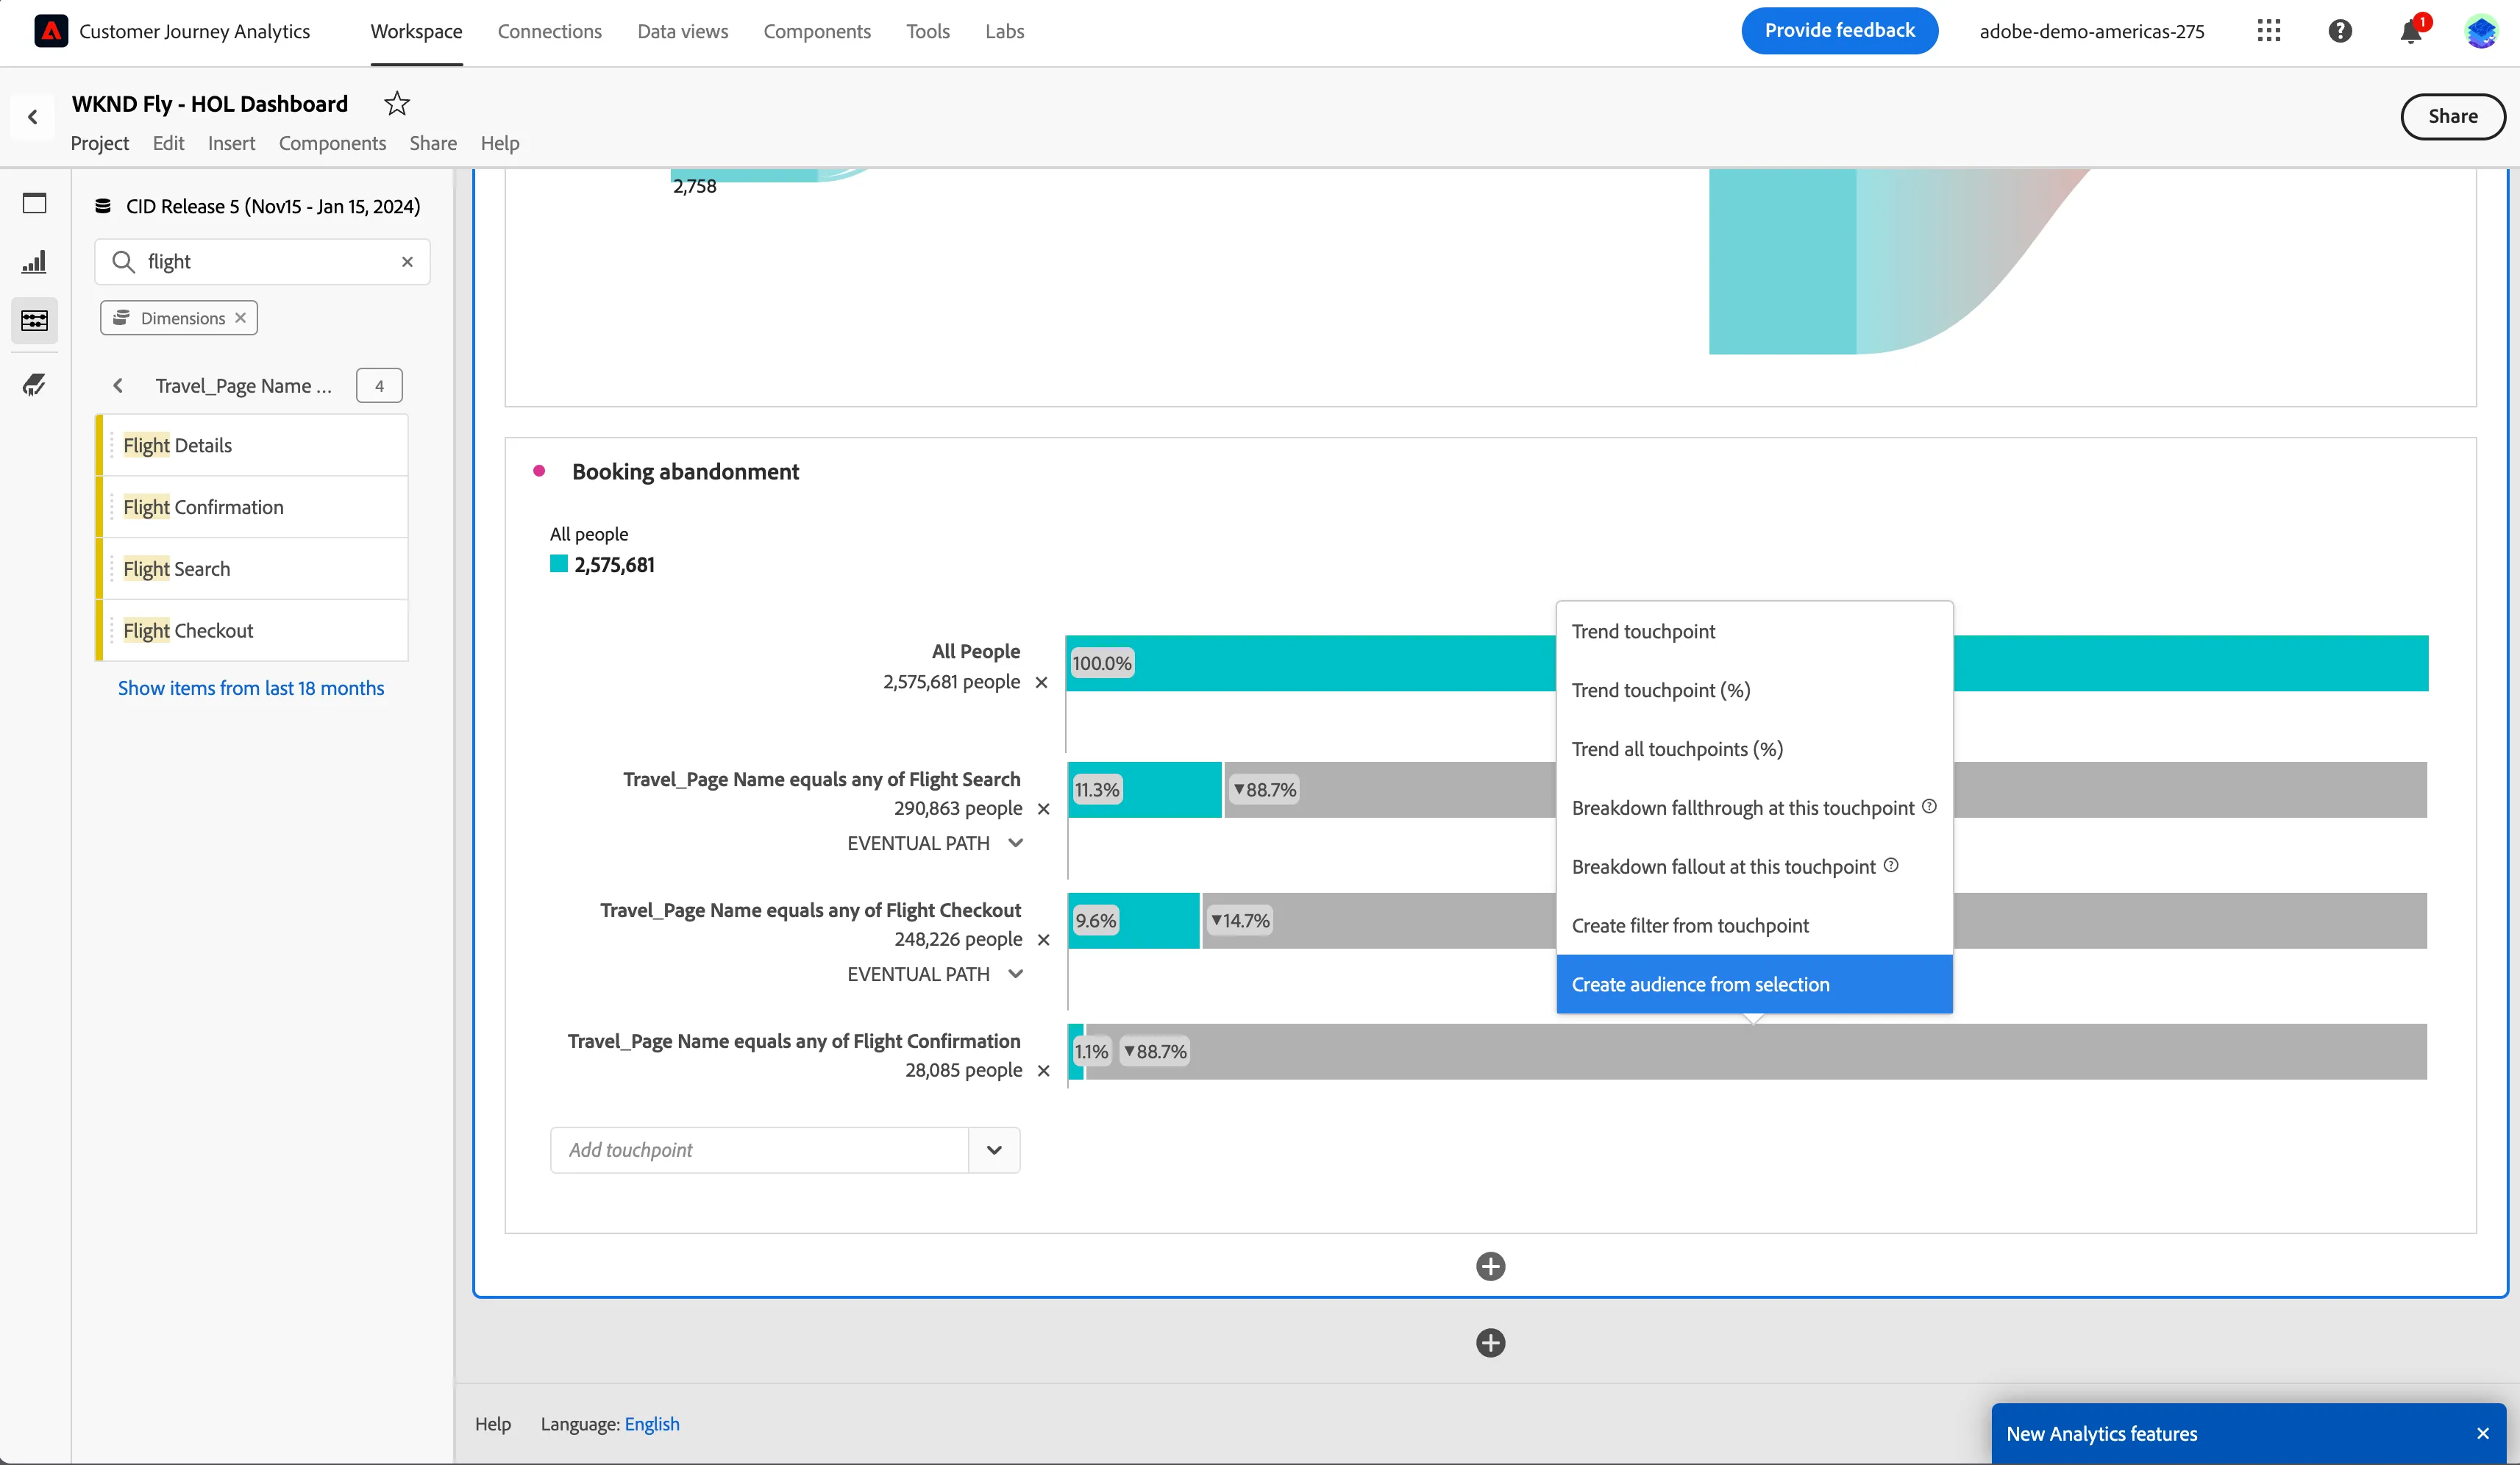Screen dimensions: 2520x1465
Task: Remove the Flight Confirmation touchpoint
Action: click(x=1044, y=1071)
